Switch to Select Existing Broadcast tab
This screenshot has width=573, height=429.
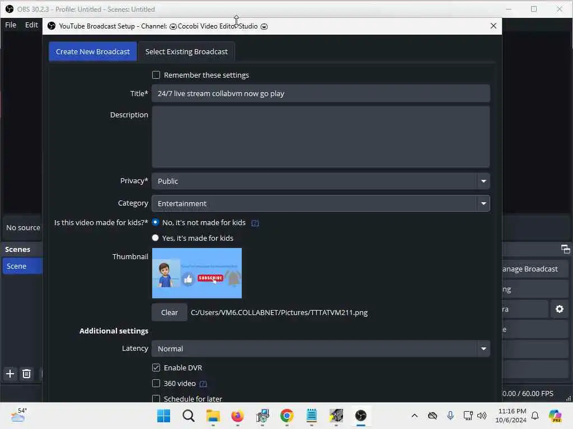(x=186, y=51)
